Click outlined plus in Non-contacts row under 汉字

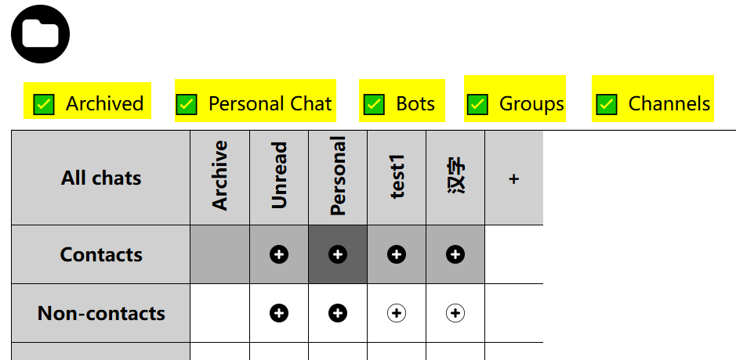(x=455, y=313)
